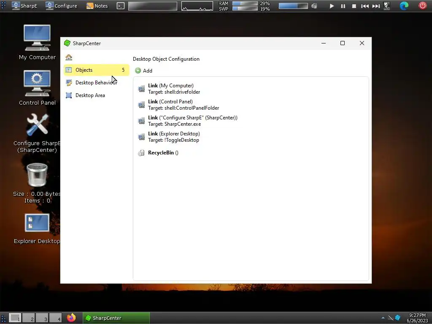The height and width of the screenshot is (324, 432).
Task: Launch Microsoft Edge from top bar
Action: point(404,6)
